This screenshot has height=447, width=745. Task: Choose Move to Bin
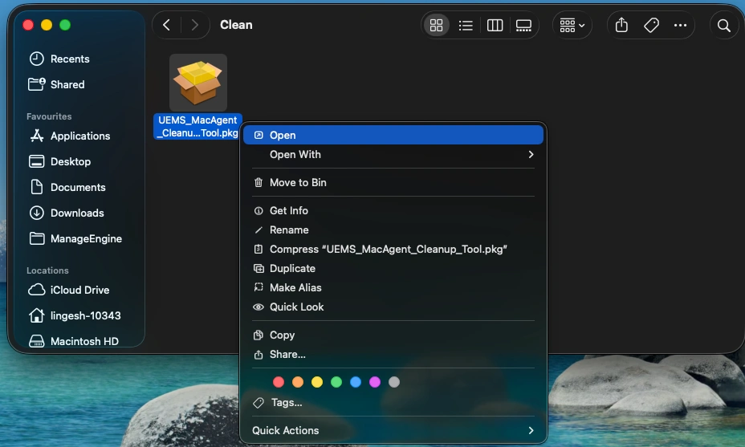(393, 182)
